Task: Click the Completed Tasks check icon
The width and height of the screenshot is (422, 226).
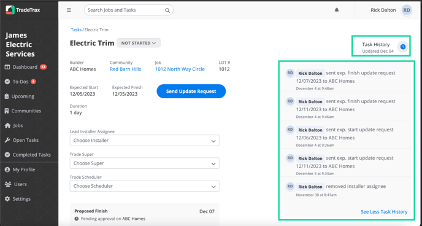Action: tap(7, 155)
